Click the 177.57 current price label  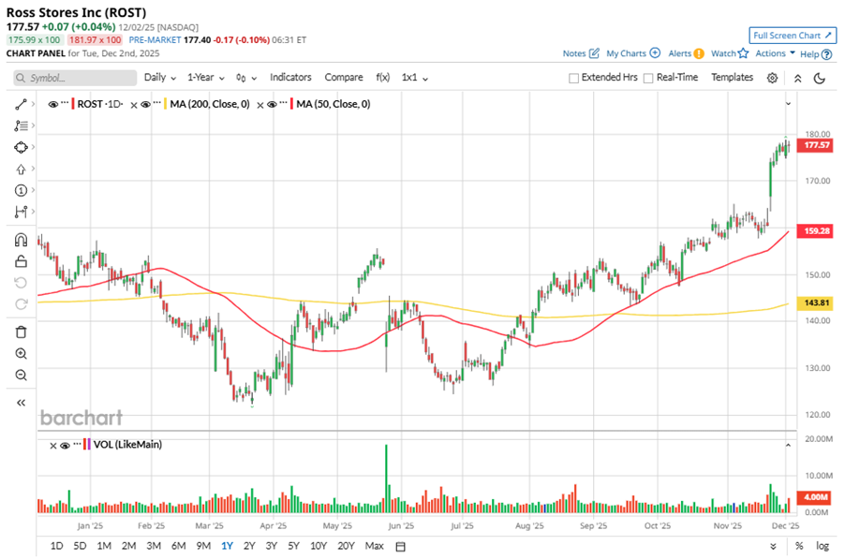click(x=816, y=145)
